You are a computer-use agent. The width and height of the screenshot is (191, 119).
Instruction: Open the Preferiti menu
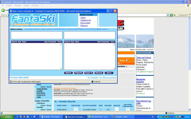point(26,5)
